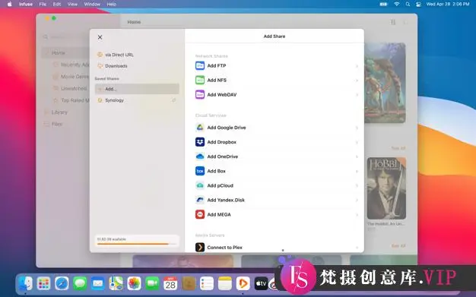The height and width of the screenshot is (297, 476).
Task: Open the animated movie poster thumbnail
Action: pyautogui.click(x=385, y=83)
